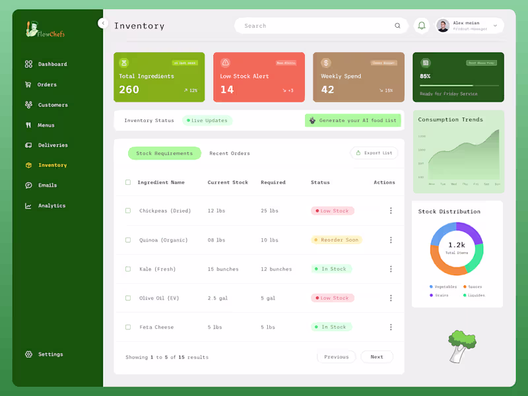
Task: Check the Quinoa (Organic) row checkbox
Action: click(x=128, y=240)
